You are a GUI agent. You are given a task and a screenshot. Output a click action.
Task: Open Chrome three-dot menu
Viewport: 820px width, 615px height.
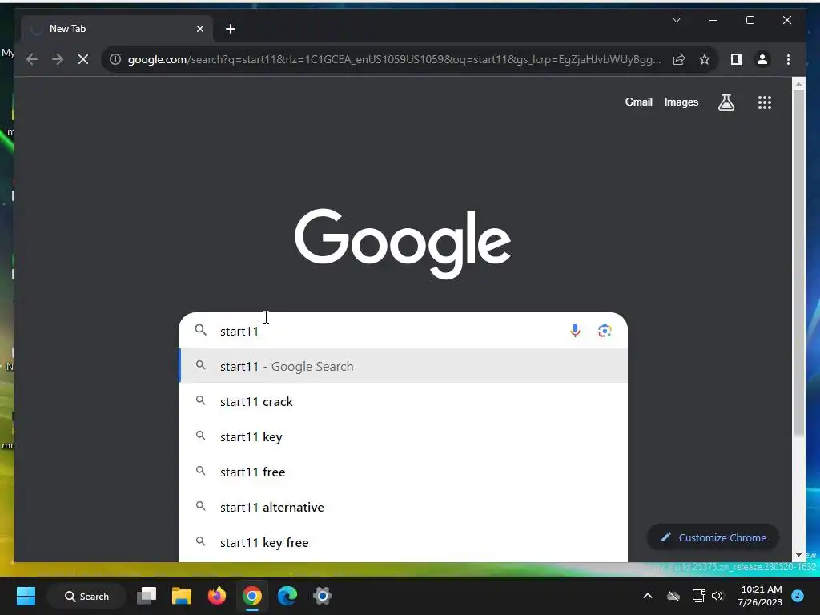pyautogui.click(x=788, y=59)
